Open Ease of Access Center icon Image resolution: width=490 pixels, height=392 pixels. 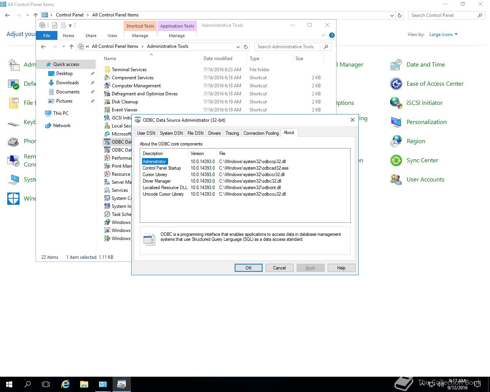click(x=396, y=84)
